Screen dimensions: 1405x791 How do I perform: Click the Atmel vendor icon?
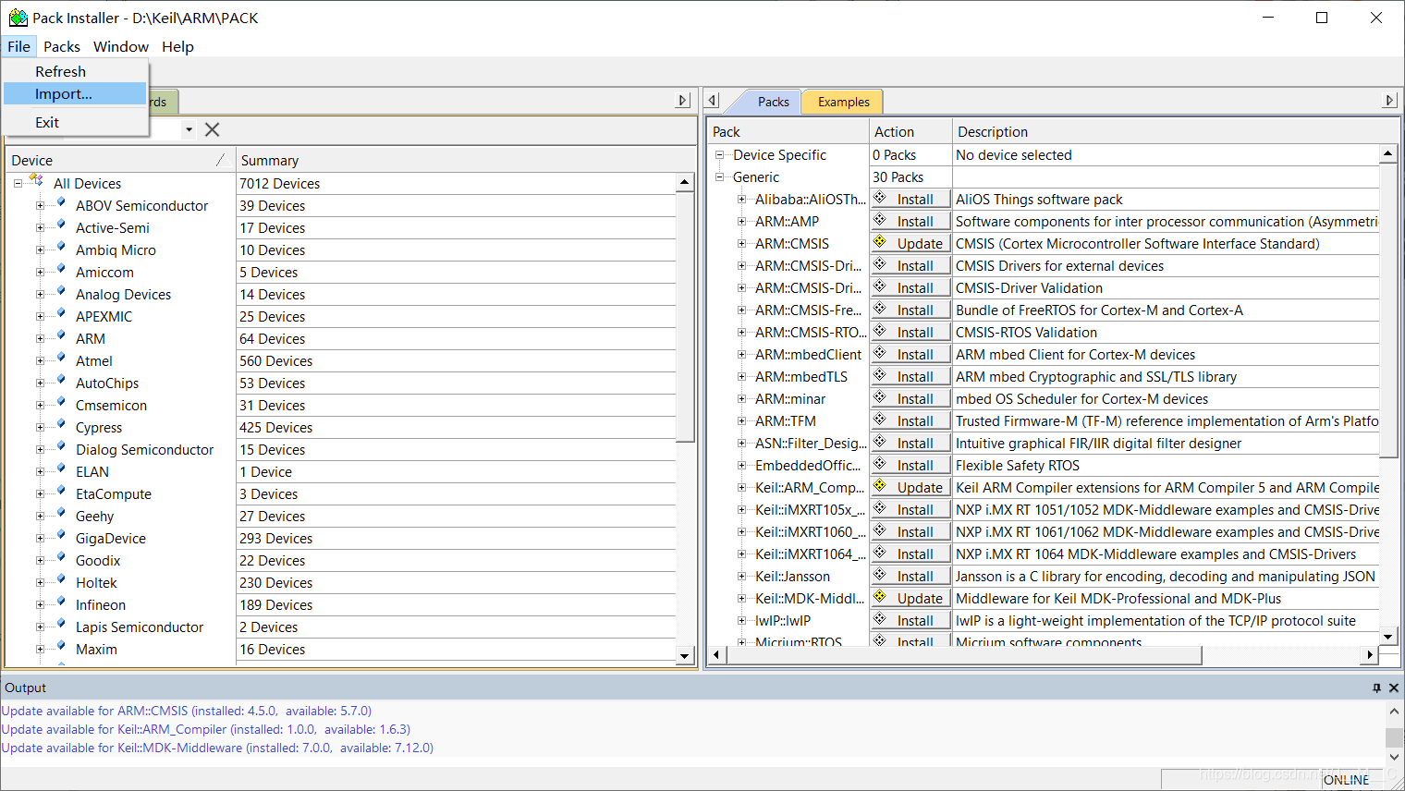click(x=60, y=359)
